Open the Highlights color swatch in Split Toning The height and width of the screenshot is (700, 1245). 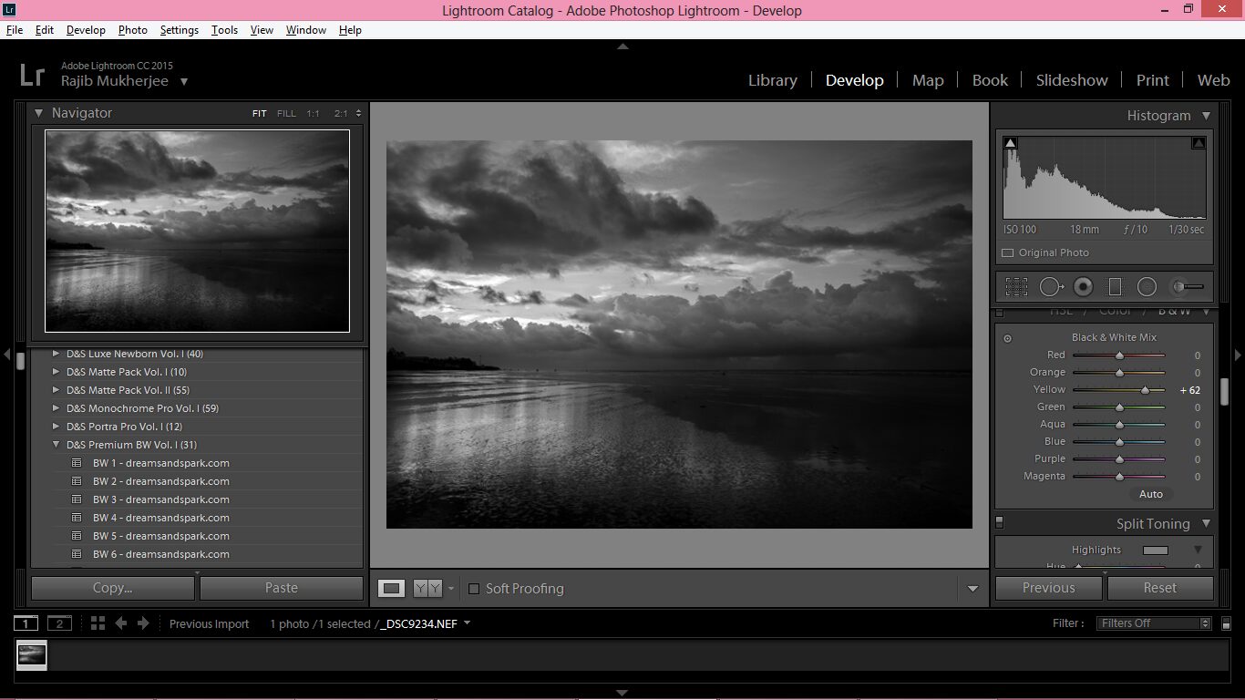point(1155,551)
